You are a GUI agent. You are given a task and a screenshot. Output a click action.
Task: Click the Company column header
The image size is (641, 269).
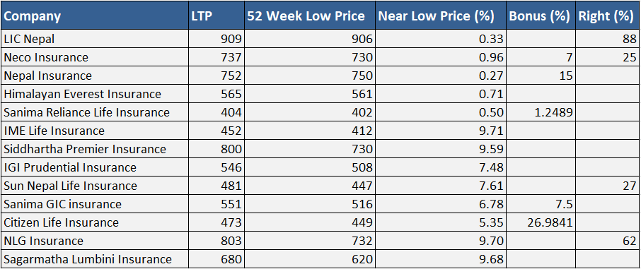(x=94, y=16)
